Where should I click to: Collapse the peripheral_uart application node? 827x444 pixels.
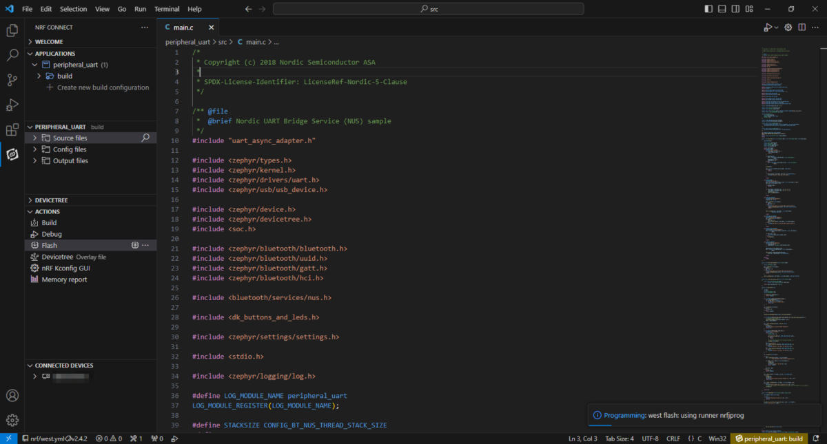(x=34, y=65)
